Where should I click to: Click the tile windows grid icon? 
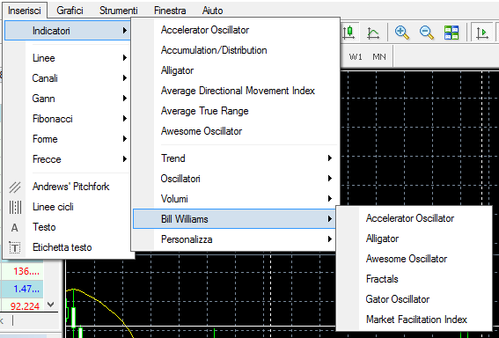pyautogui.click(x=451, y=33)
